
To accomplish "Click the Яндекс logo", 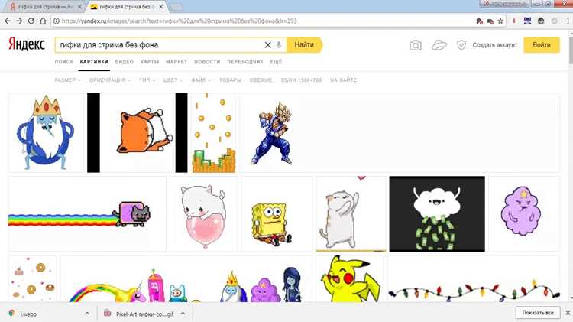I will [x=27, y=44].
